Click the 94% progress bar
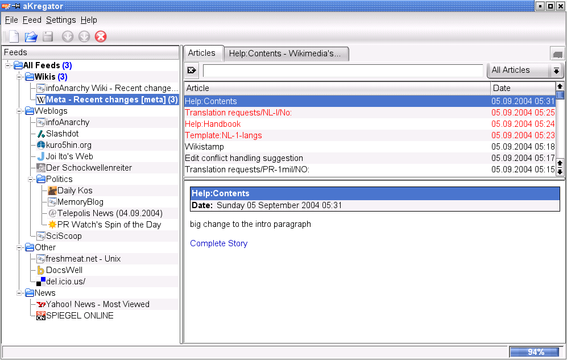This screenshot has height=360, width=567. (536, 351)
